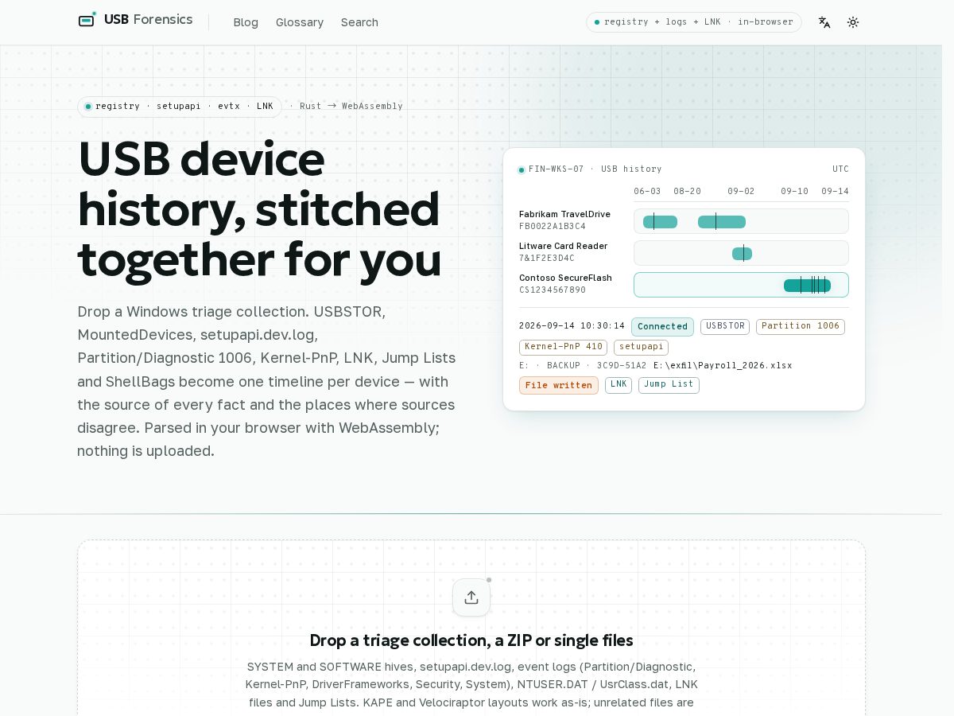Click the 'registry · setupapi · evtx · LNK' badge

coord(180,107)
